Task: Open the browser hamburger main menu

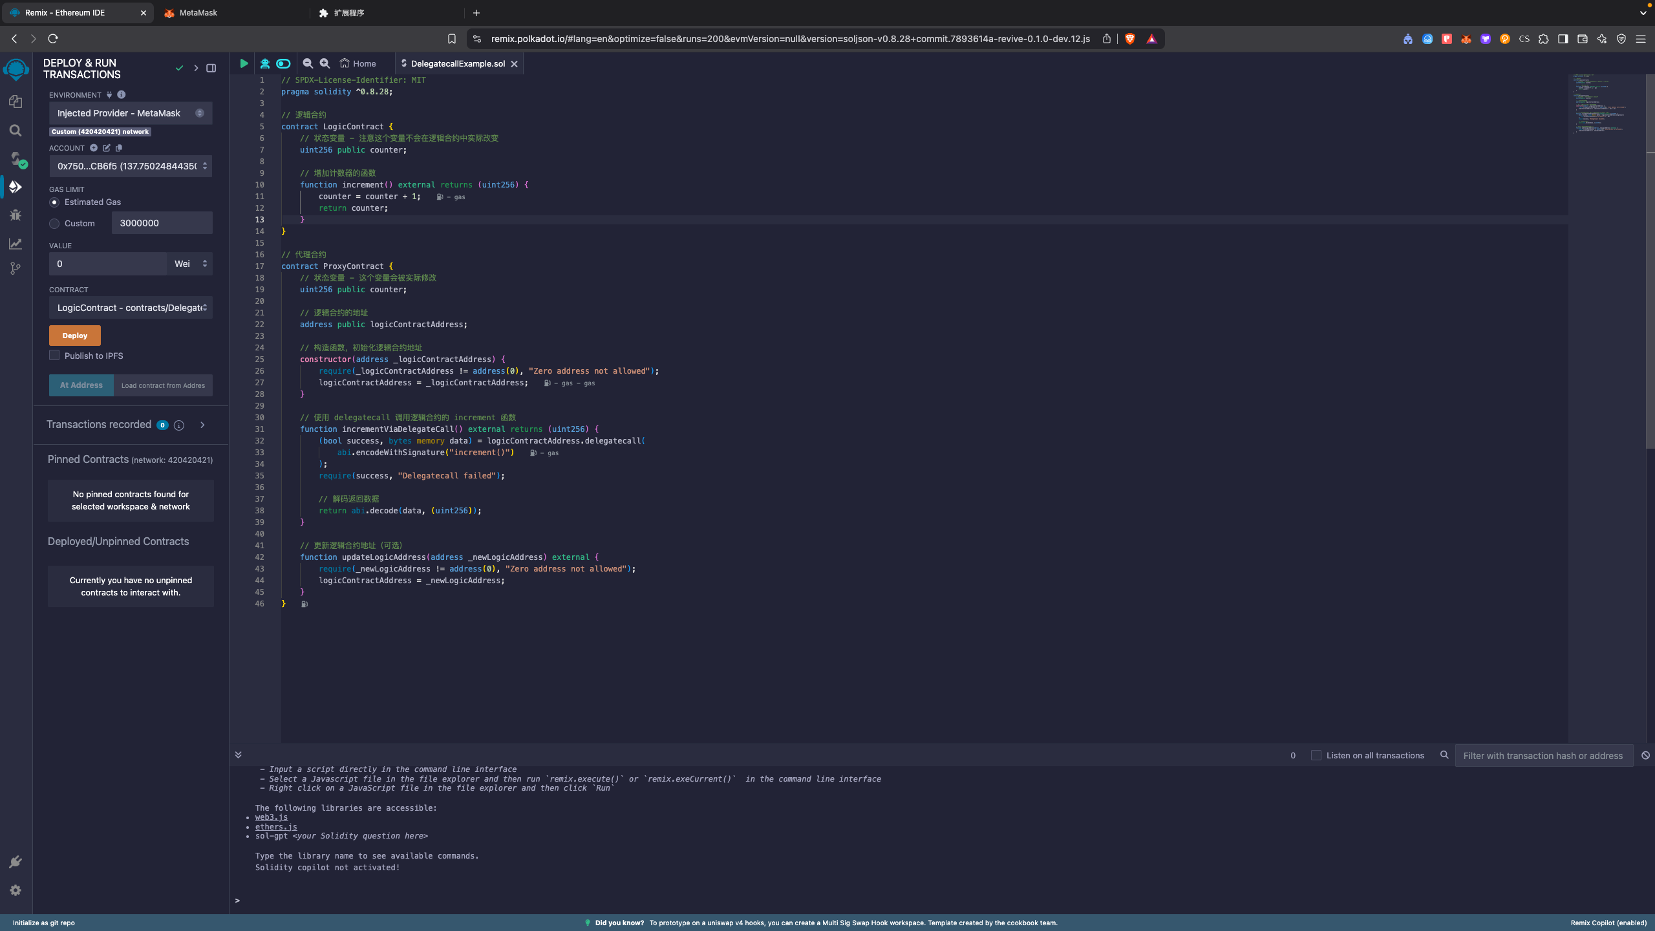Action: (x=1641, y=39)
